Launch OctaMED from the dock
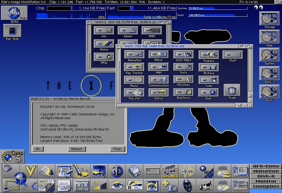 click(x=170, y=172)
